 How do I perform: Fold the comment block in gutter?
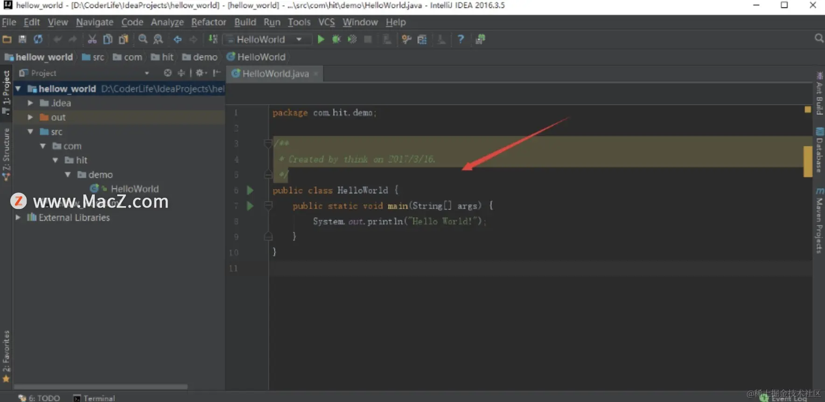pos(268,143)
